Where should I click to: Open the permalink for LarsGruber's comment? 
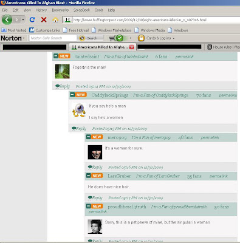click(x=219, y=176)
